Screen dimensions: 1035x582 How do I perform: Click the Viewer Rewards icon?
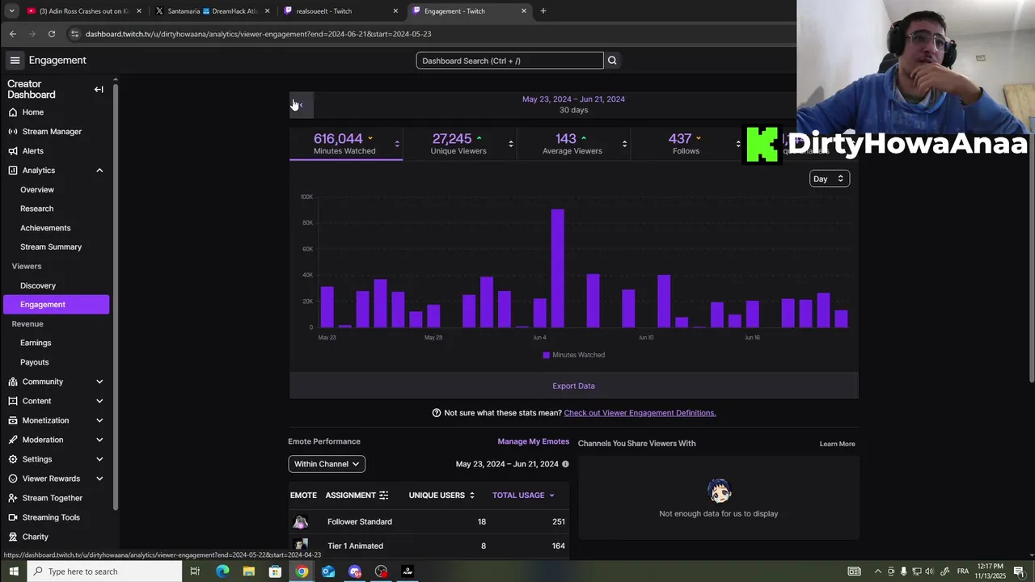(13, 479)
